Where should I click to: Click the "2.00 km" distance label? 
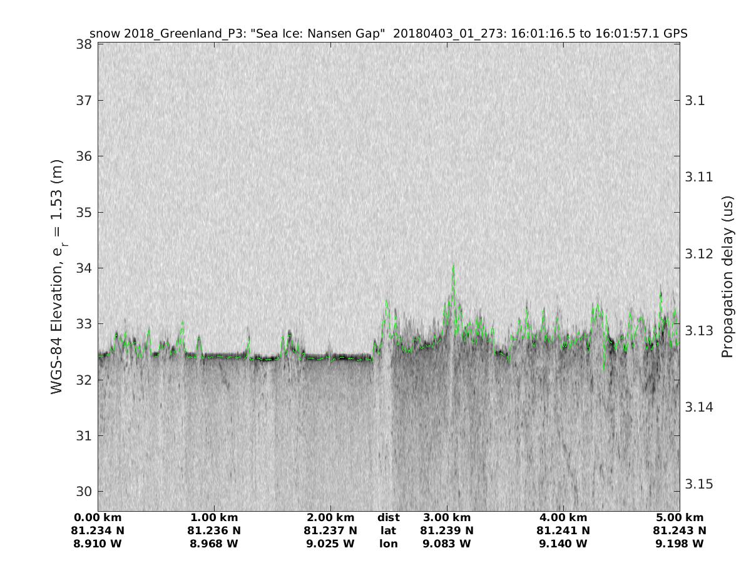click(x=330, y=517)
